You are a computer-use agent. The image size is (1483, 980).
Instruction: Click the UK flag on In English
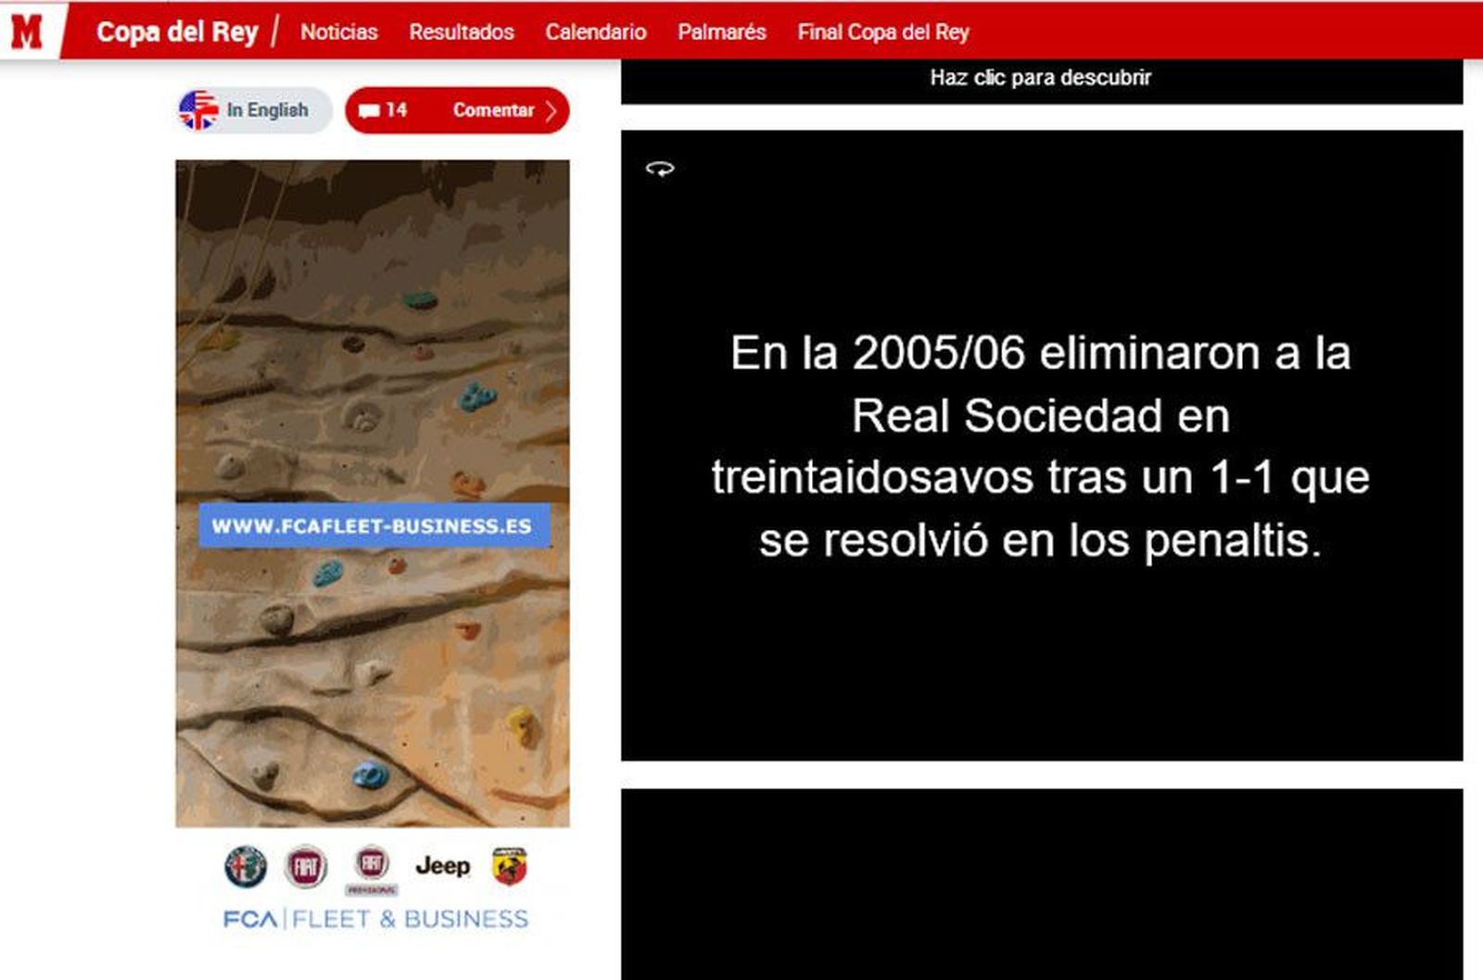point(200,109)
